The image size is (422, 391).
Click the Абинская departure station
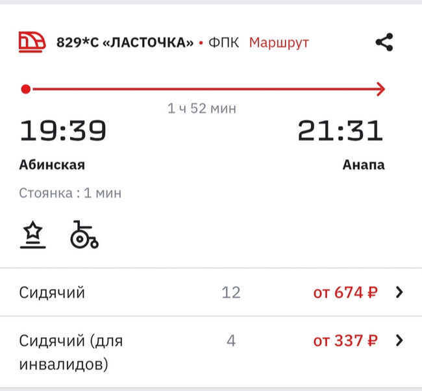point(52,165)
